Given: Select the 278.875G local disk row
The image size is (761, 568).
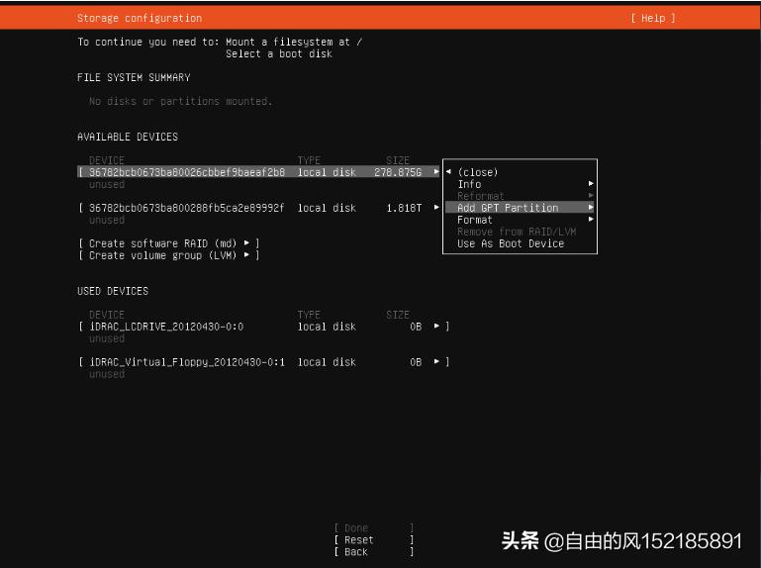Looking at the screenshot, I should point(258,172).
